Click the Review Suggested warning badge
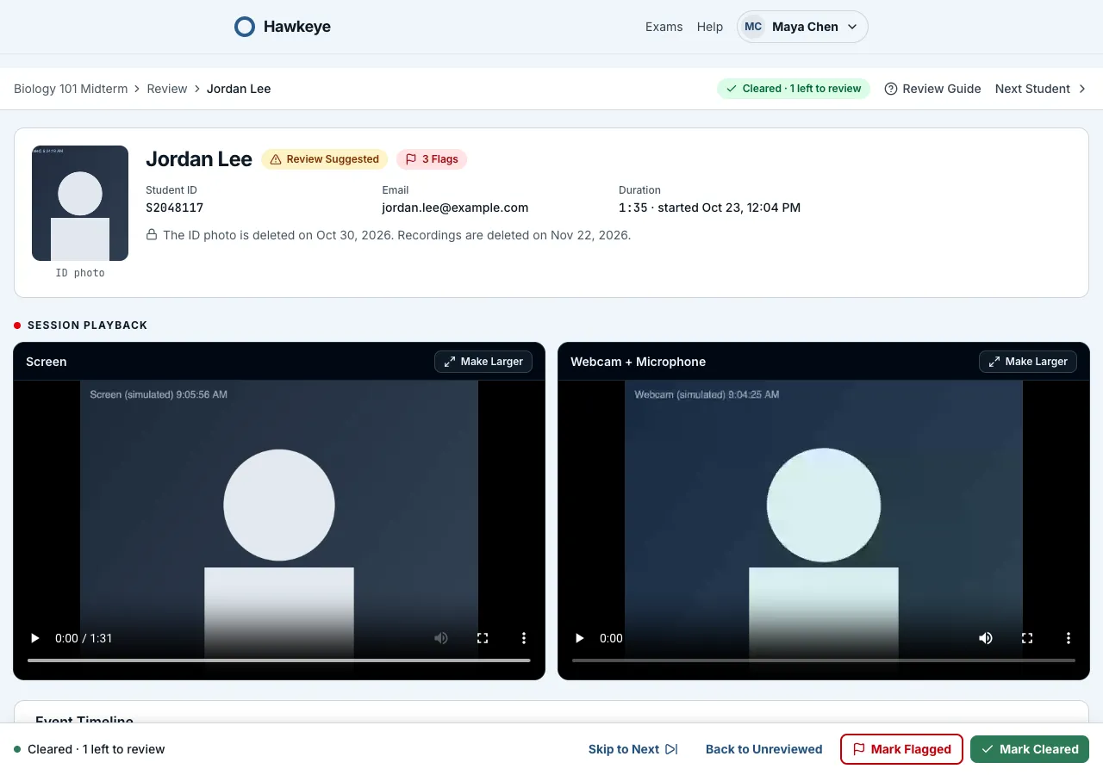The height and width of the screenshot is (775, 1103). [324, 159]
